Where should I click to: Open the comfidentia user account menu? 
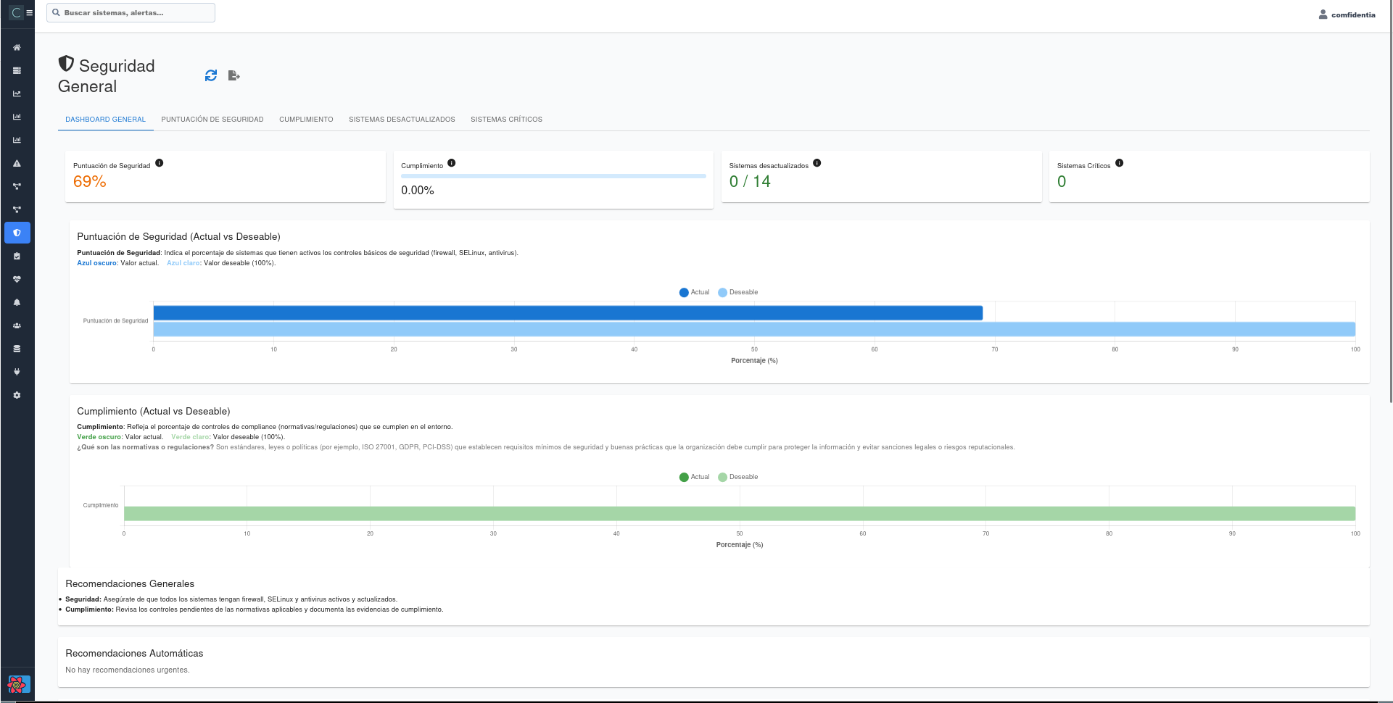pos(1347,14)
